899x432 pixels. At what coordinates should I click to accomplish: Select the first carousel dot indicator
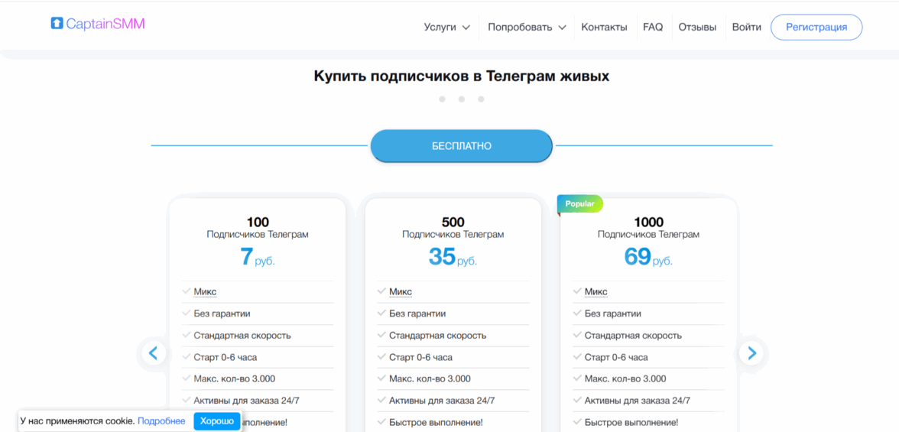tap(442, 99)
